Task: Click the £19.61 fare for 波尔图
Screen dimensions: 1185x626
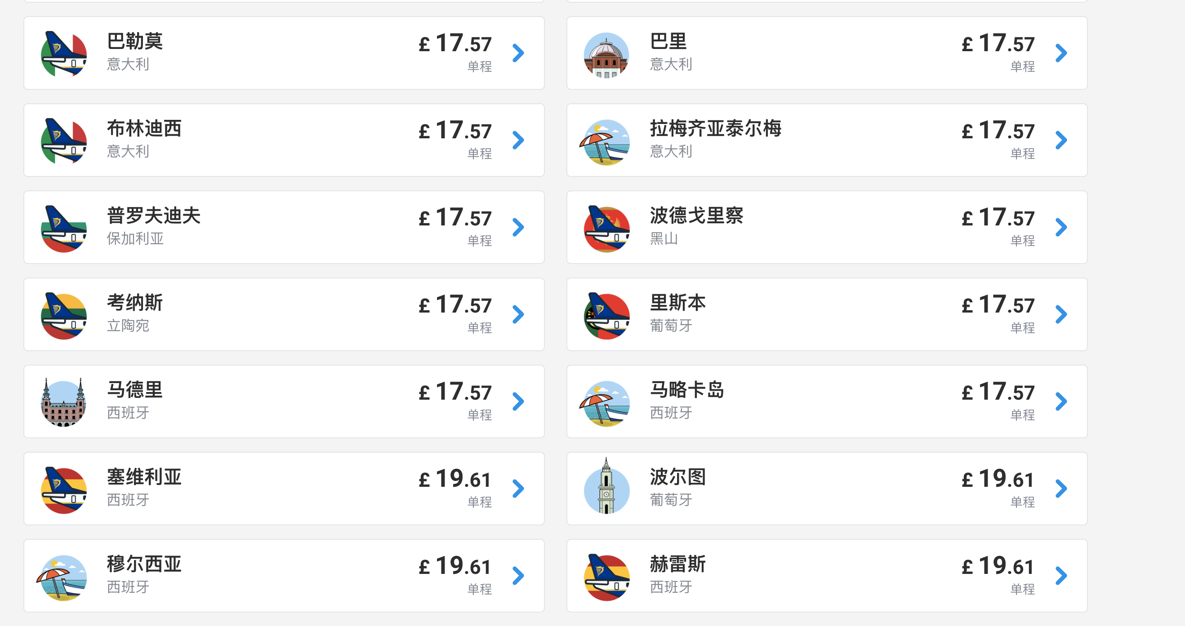Action: point(998,478)
